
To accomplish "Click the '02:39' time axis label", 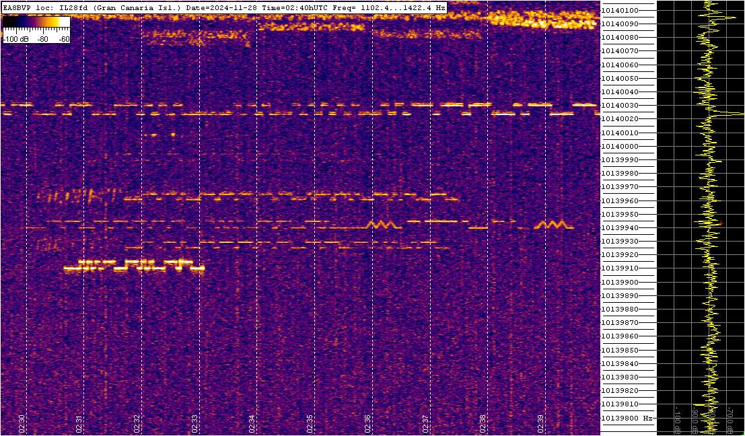I will [x=540, y=423].
